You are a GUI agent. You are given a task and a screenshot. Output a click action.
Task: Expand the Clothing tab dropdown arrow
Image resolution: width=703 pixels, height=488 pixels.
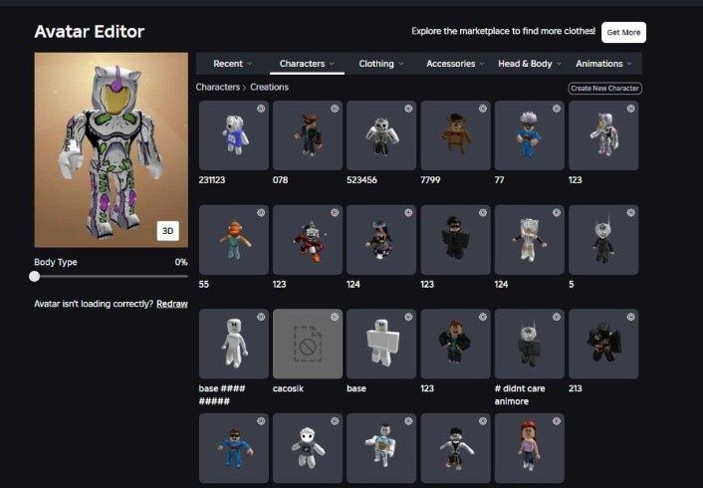click(x=401, y=64)
